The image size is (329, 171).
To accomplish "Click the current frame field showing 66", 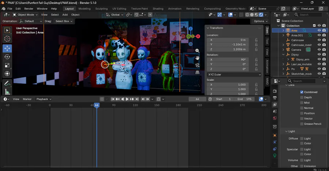I will pos(197,99).
